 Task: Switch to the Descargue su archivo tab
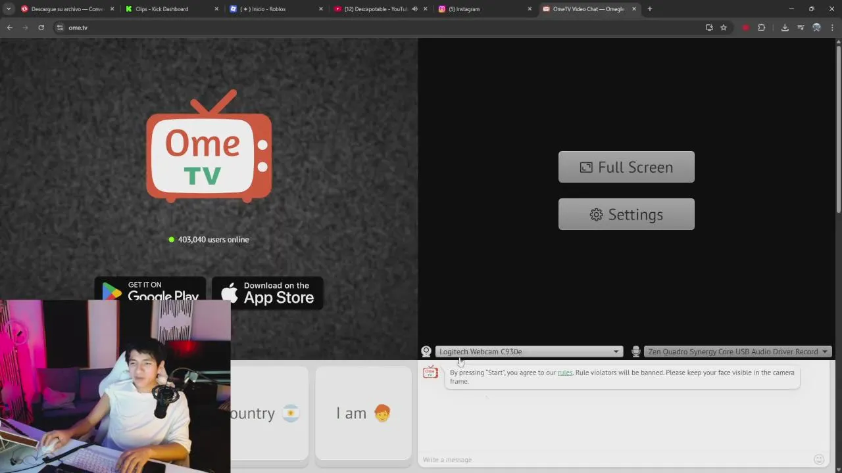68,9
